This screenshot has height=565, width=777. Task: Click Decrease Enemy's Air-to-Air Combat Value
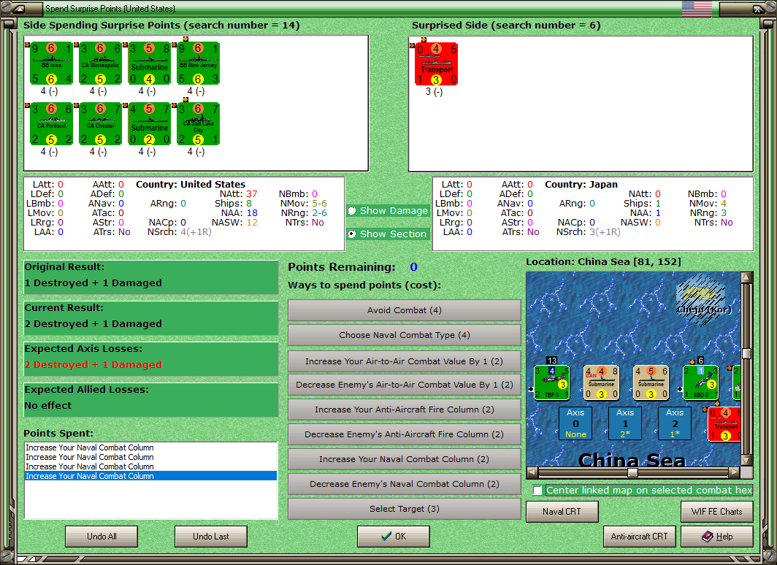(404, 385)
